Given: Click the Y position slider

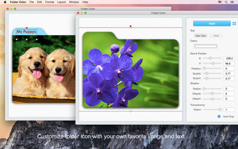Looking at the screenshot, I should pyautogui.click(x=212, y=63).
